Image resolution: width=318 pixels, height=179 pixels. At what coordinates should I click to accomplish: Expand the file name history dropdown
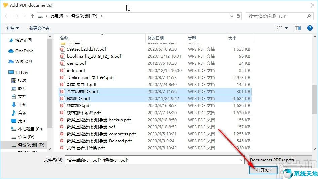click(242, 160)
